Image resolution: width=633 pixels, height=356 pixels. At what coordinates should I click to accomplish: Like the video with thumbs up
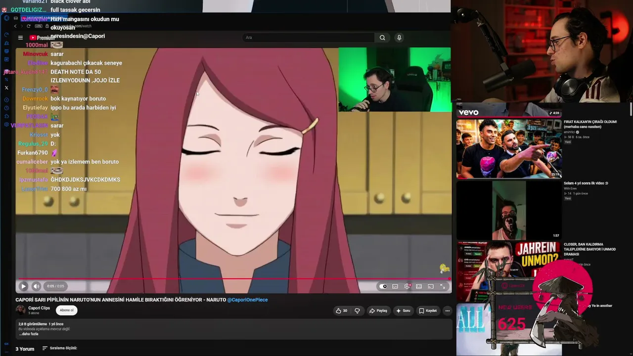click(x=342, y=311)
